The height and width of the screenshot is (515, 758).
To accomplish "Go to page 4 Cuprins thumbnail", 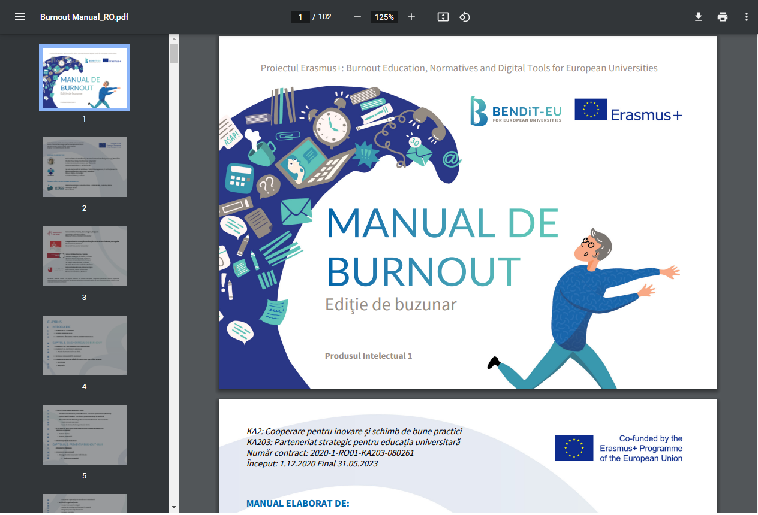I will [85, 346].
